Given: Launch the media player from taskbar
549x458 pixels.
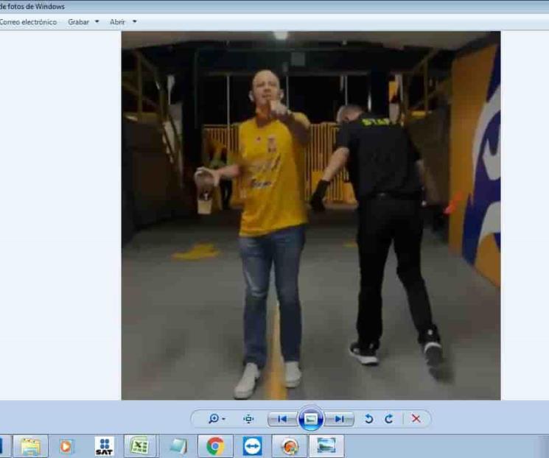Looking at the screenshot, I should 66,446.
